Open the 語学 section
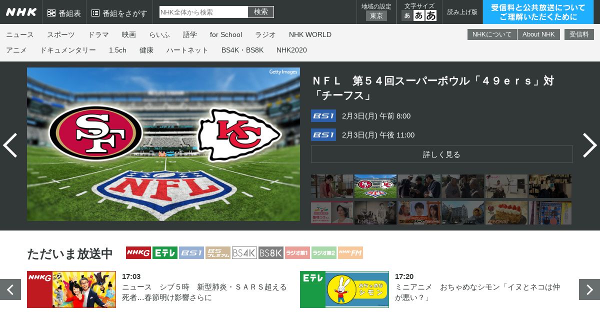This screenshot has height=315, width=600. coord(190,34)
